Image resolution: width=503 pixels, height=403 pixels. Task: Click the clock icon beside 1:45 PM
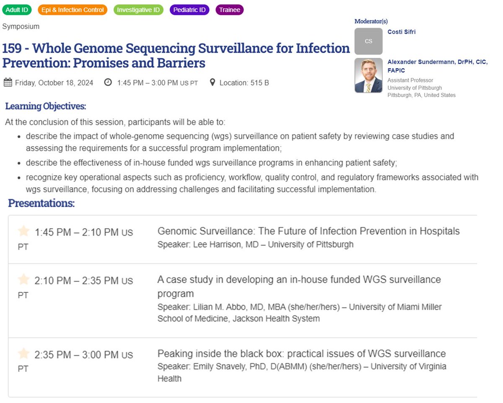point(108,83)
